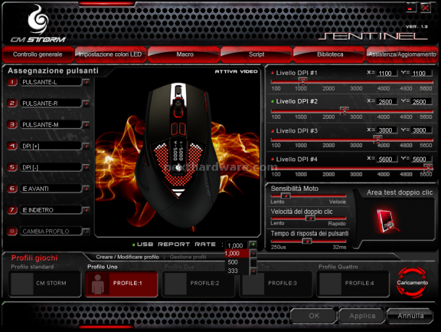
Task: Click report rate list scroll-down arrow
Action: [253, 271]
